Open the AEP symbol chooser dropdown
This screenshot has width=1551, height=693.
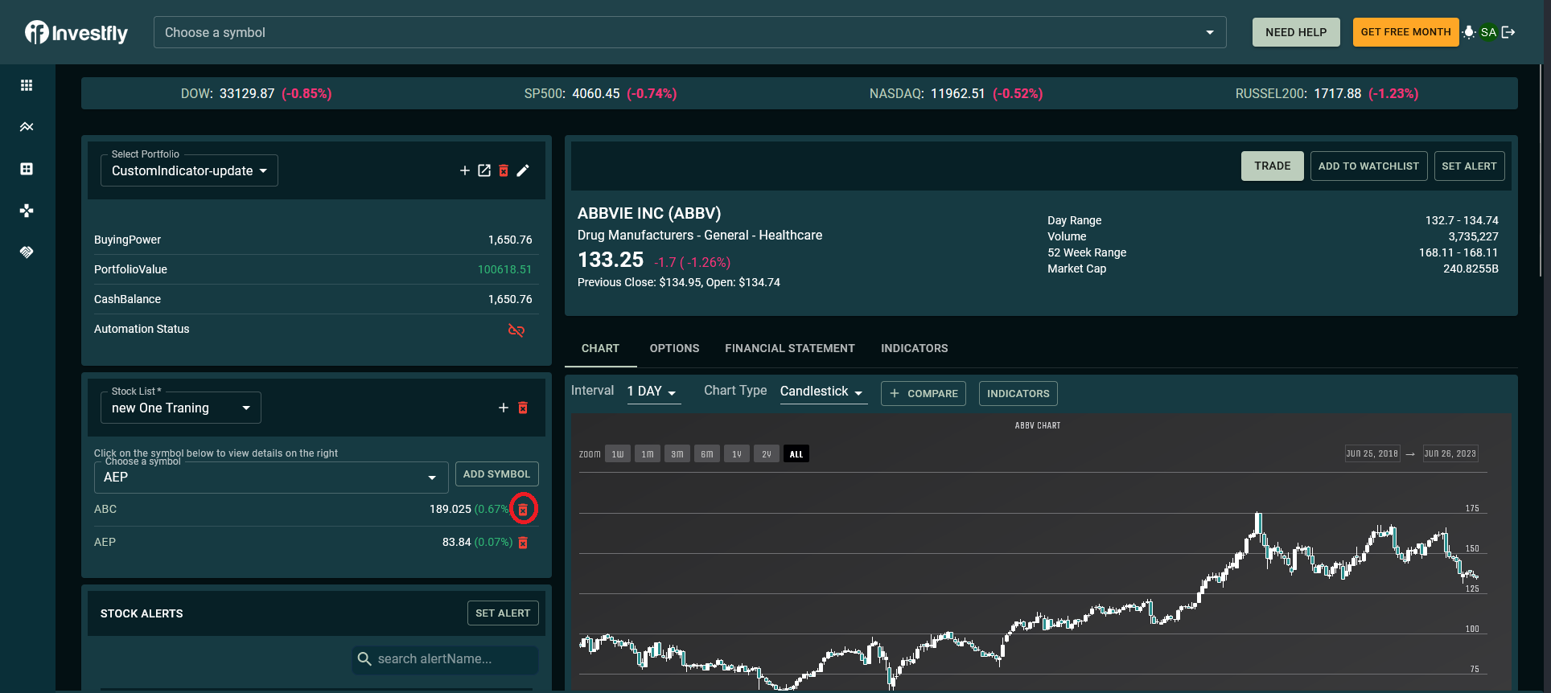pyautogui.click(x=271, y=478)
